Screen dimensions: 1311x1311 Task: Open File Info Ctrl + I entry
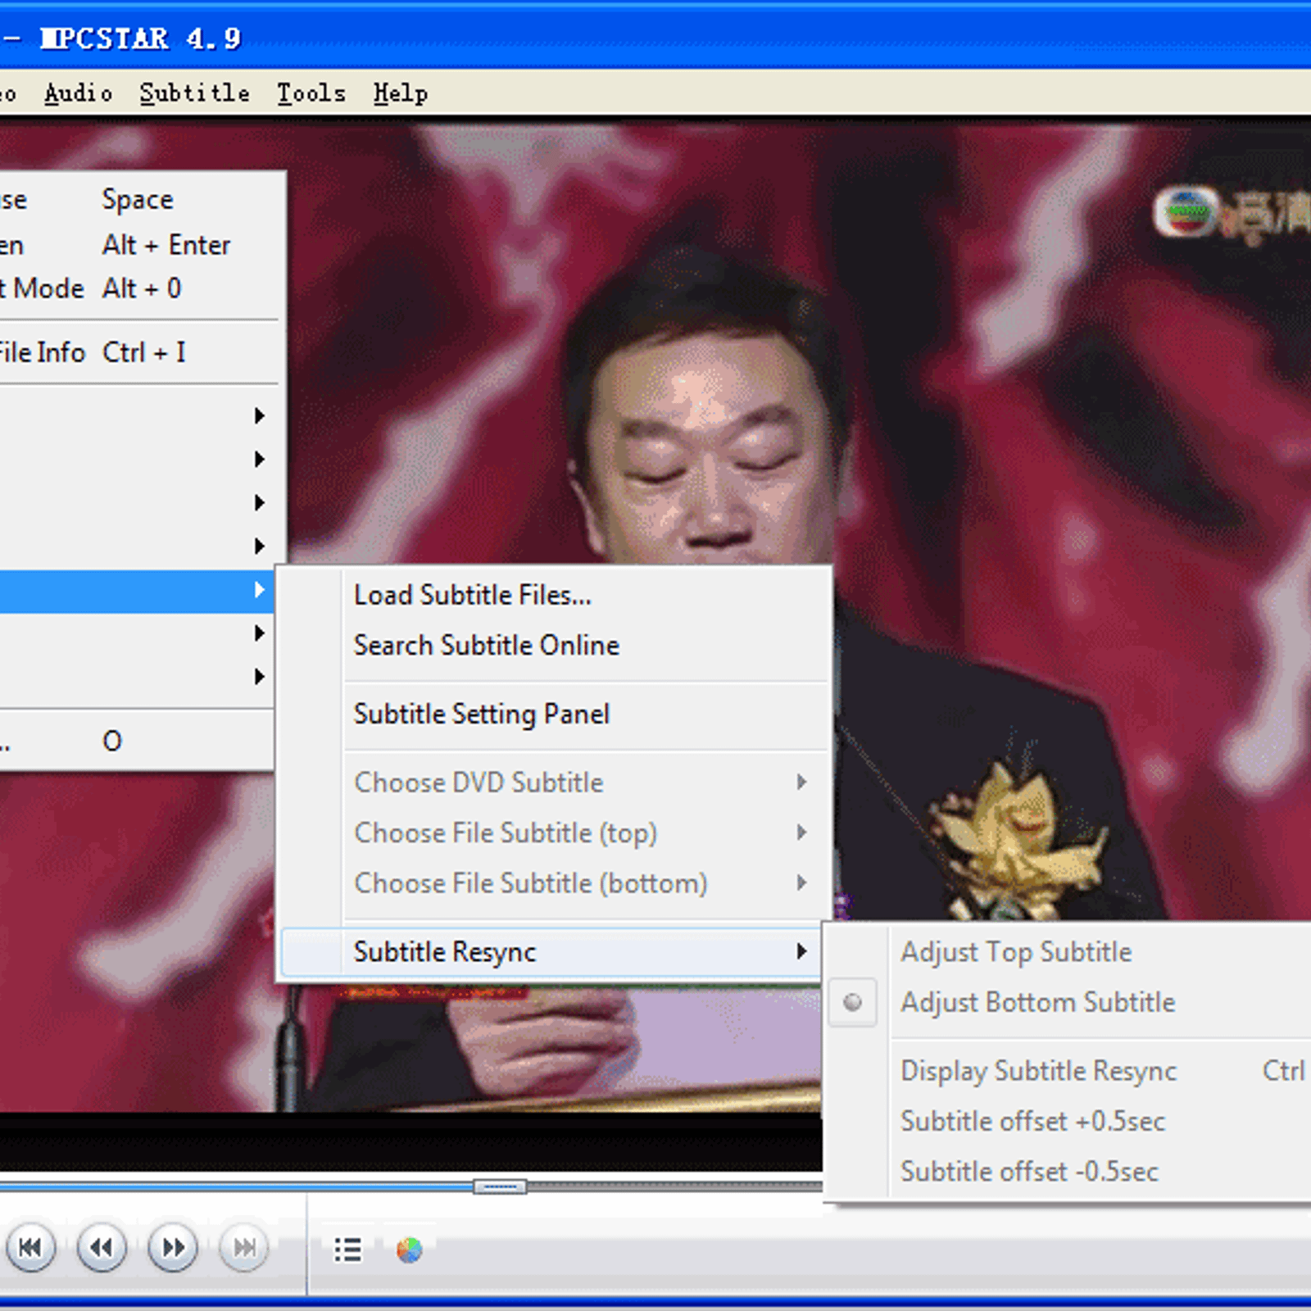point(139,352)
